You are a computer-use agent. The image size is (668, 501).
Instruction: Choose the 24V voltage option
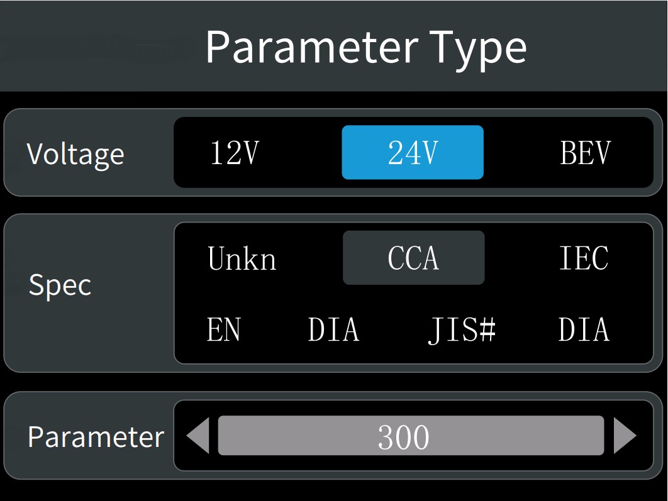tap(413, 153)
